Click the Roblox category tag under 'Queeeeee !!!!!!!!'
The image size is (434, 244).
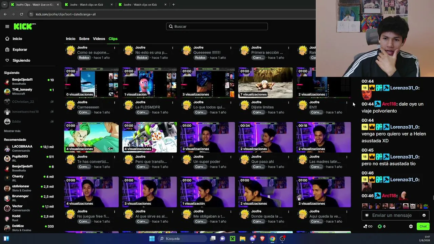click(x=200, y=58)
